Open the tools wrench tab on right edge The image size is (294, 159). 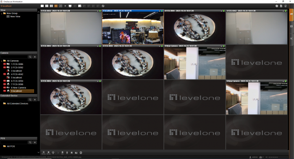click(291, 38)
